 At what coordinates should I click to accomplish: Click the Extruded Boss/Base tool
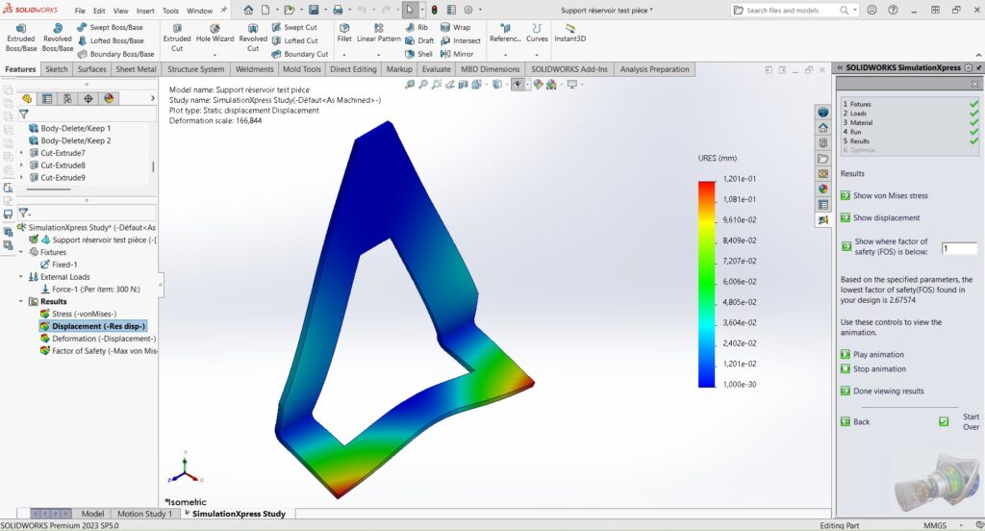tap(20, 37)
